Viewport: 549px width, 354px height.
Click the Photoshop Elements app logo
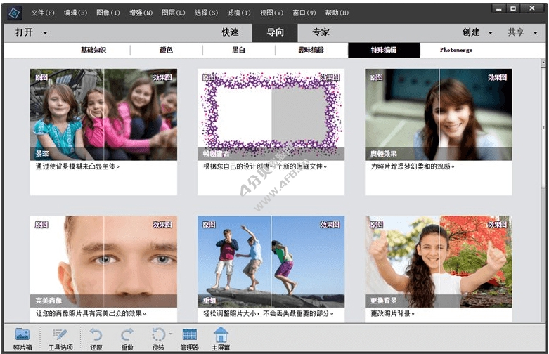pos(15,12)
